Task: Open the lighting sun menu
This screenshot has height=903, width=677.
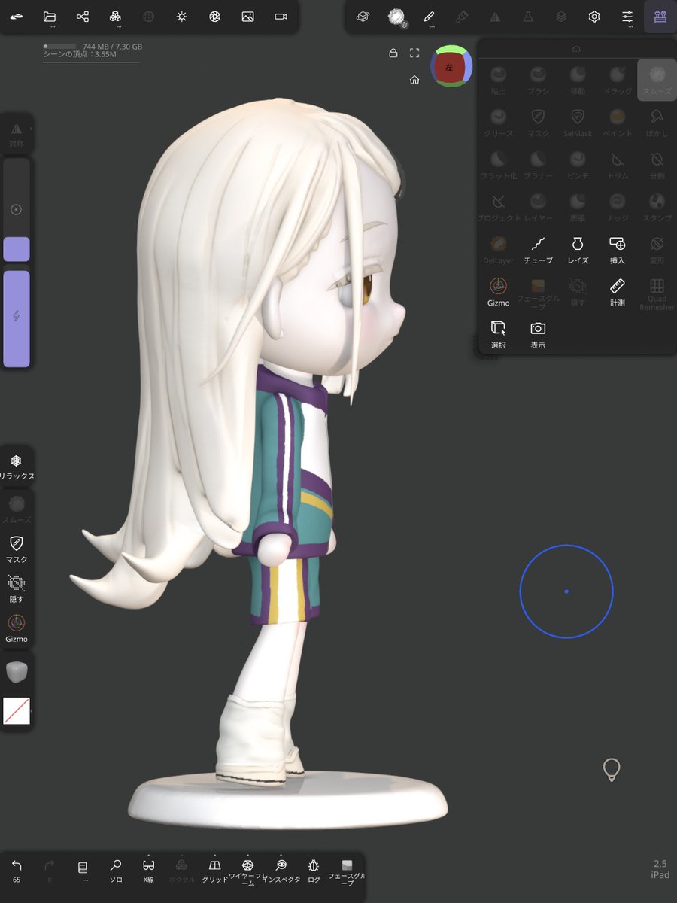Action: coord(181,17)
